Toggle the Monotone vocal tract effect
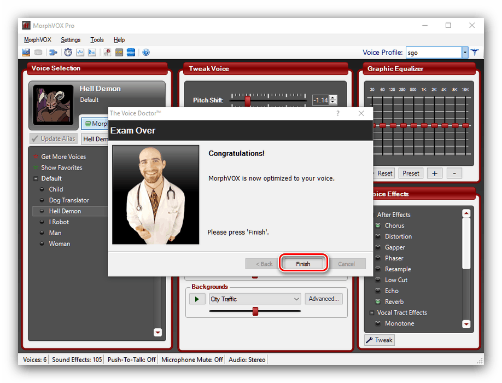Image resolution: width=502 pixels, height=383 pixels. coord(378,323)
